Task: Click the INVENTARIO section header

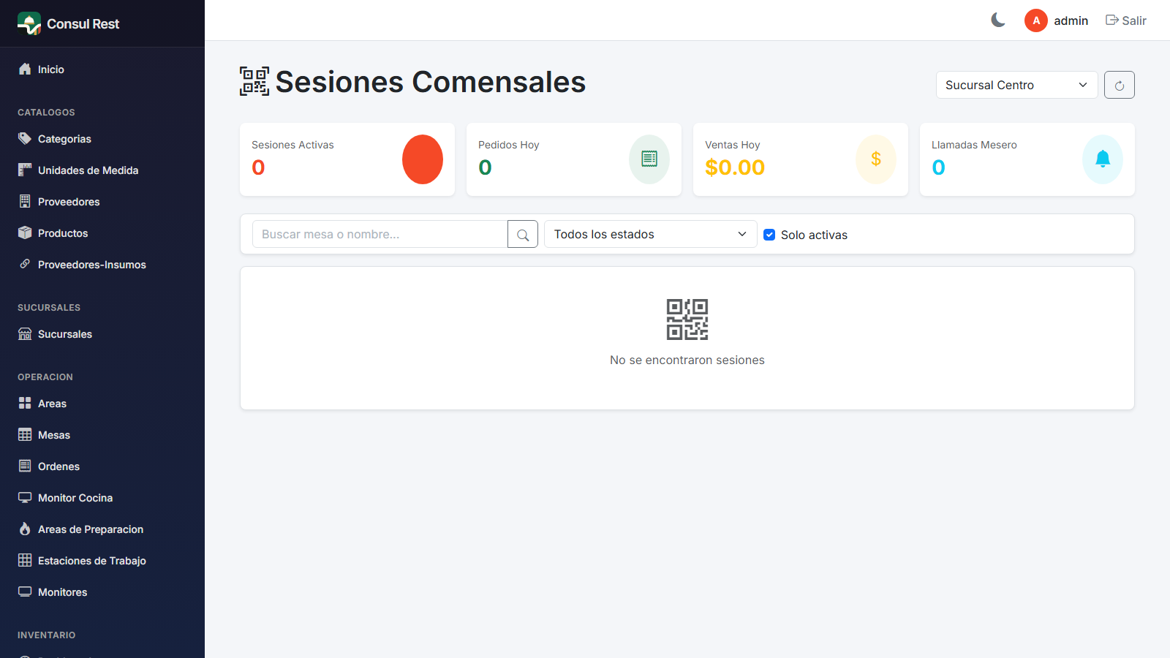Action: [47, 635]
